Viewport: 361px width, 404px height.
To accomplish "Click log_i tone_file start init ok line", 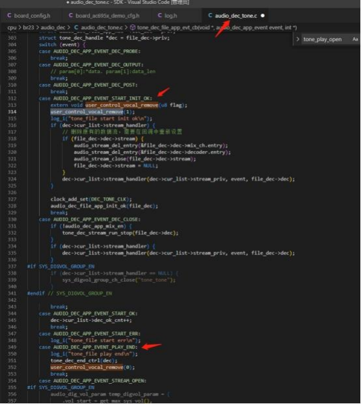I will point(101,118).
